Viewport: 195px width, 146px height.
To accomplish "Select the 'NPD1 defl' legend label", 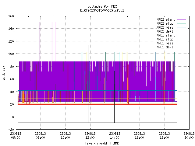I will pos(165,47).
